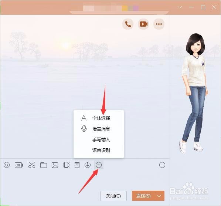Screen dimensions: 221x206
Task: Open the red envelope yuan icon
Action: point(77,165)
